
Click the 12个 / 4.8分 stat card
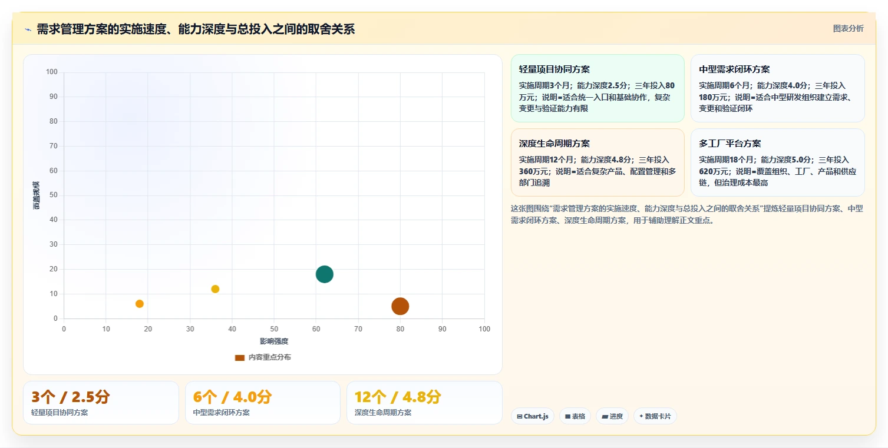click(x=424, y=403)
